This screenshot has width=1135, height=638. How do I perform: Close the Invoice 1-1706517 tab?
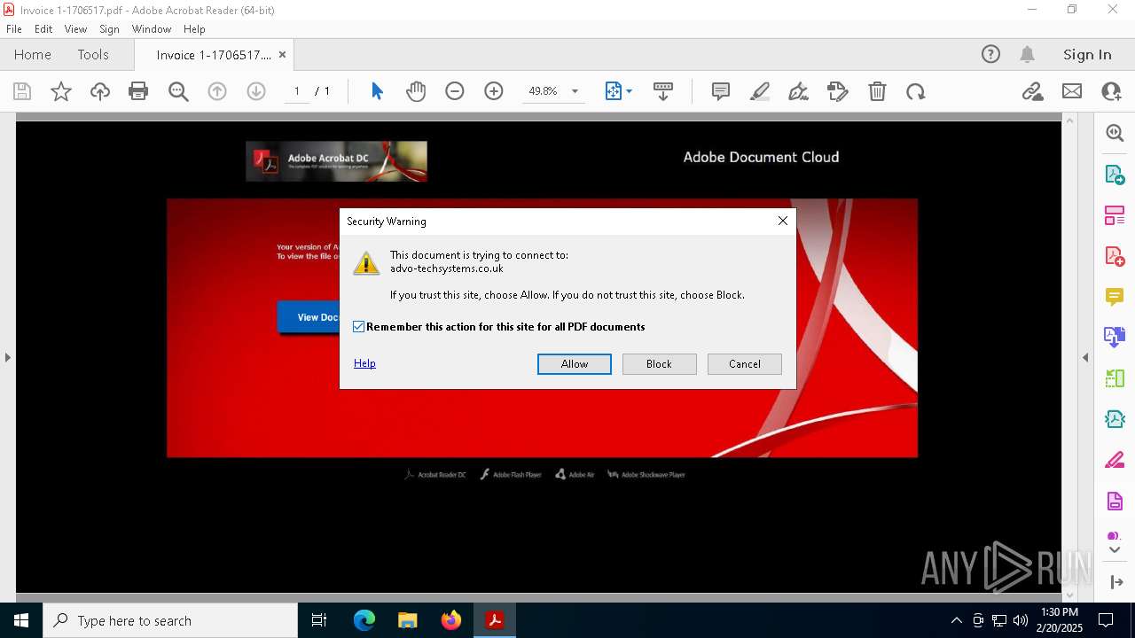click(282, 55)
